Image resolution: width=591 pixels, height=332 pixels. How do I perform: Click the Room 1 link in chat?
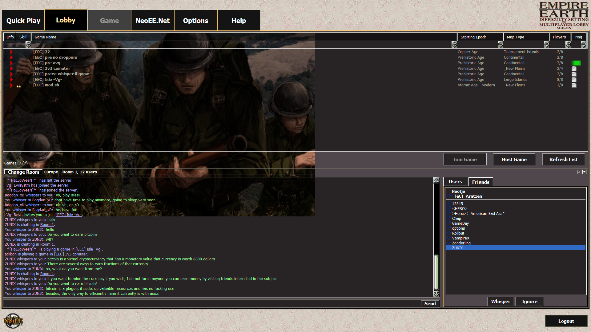click(47, 225)
